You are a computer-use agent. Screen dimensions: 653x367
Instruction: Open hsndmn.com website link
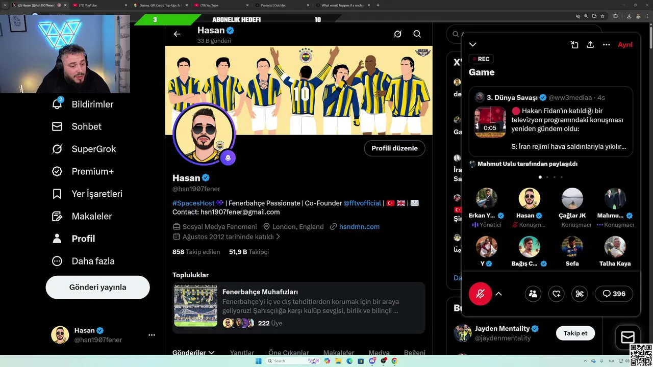(x=359, y=226)
